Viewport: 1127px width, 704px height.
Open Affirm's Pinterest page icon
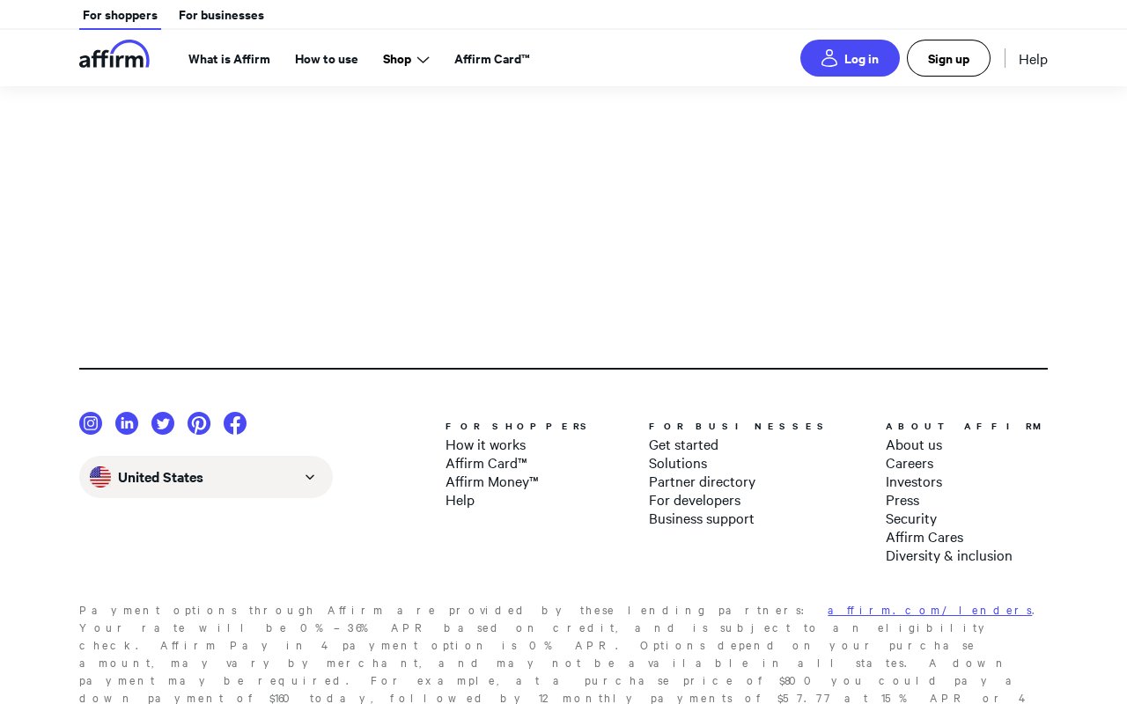(199, 423)
